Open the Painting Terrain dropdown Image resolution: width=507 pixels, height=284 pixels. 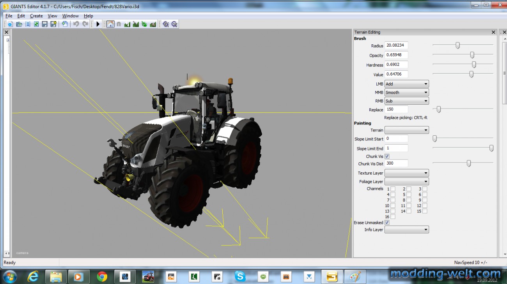[407, 130]
